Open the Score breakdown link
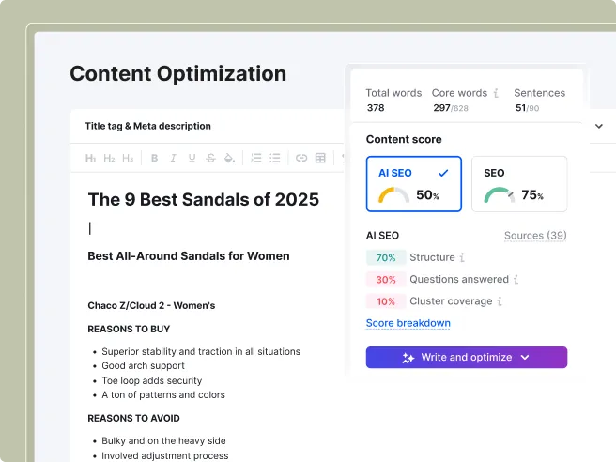Screen dimensions: 616x462 click(408, 323)
